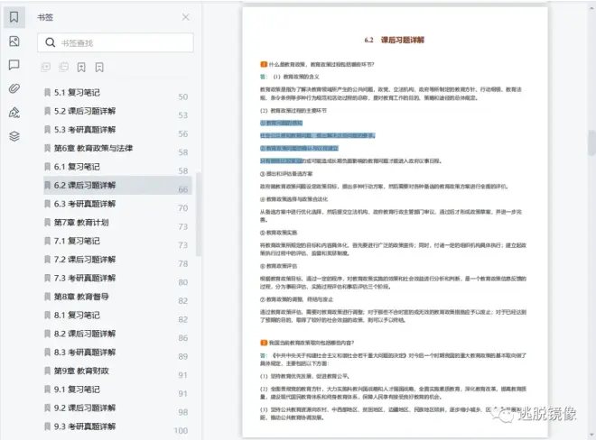Open the comments panel icon
The image size is (596, 440).
tap(14, 65)
